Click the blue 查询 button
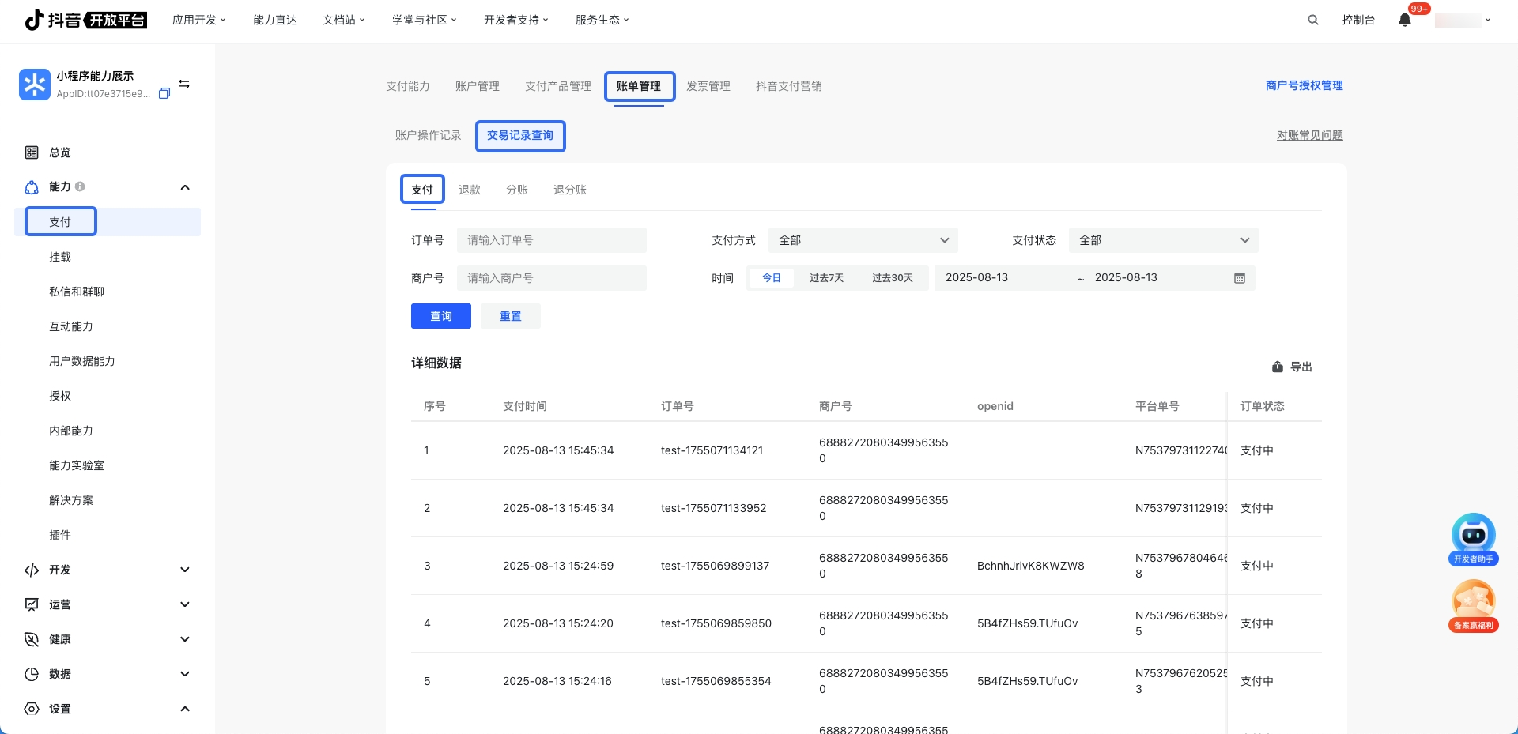The image size is (1518, 734). (440, 316)
